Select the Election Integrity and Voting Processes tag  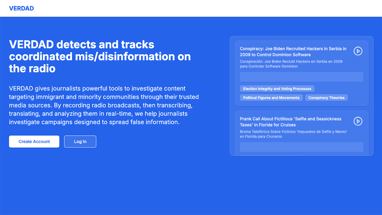[x=277, y=89]
